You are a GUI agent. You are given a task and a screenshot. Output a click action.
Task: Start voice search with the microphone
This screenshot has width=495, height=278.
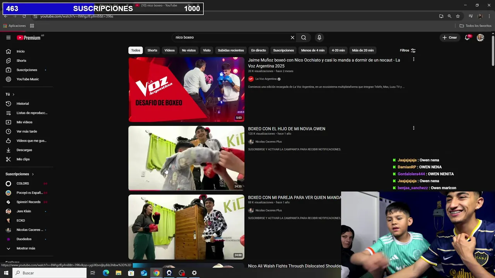pyautogui.click(x=319, y=37)
